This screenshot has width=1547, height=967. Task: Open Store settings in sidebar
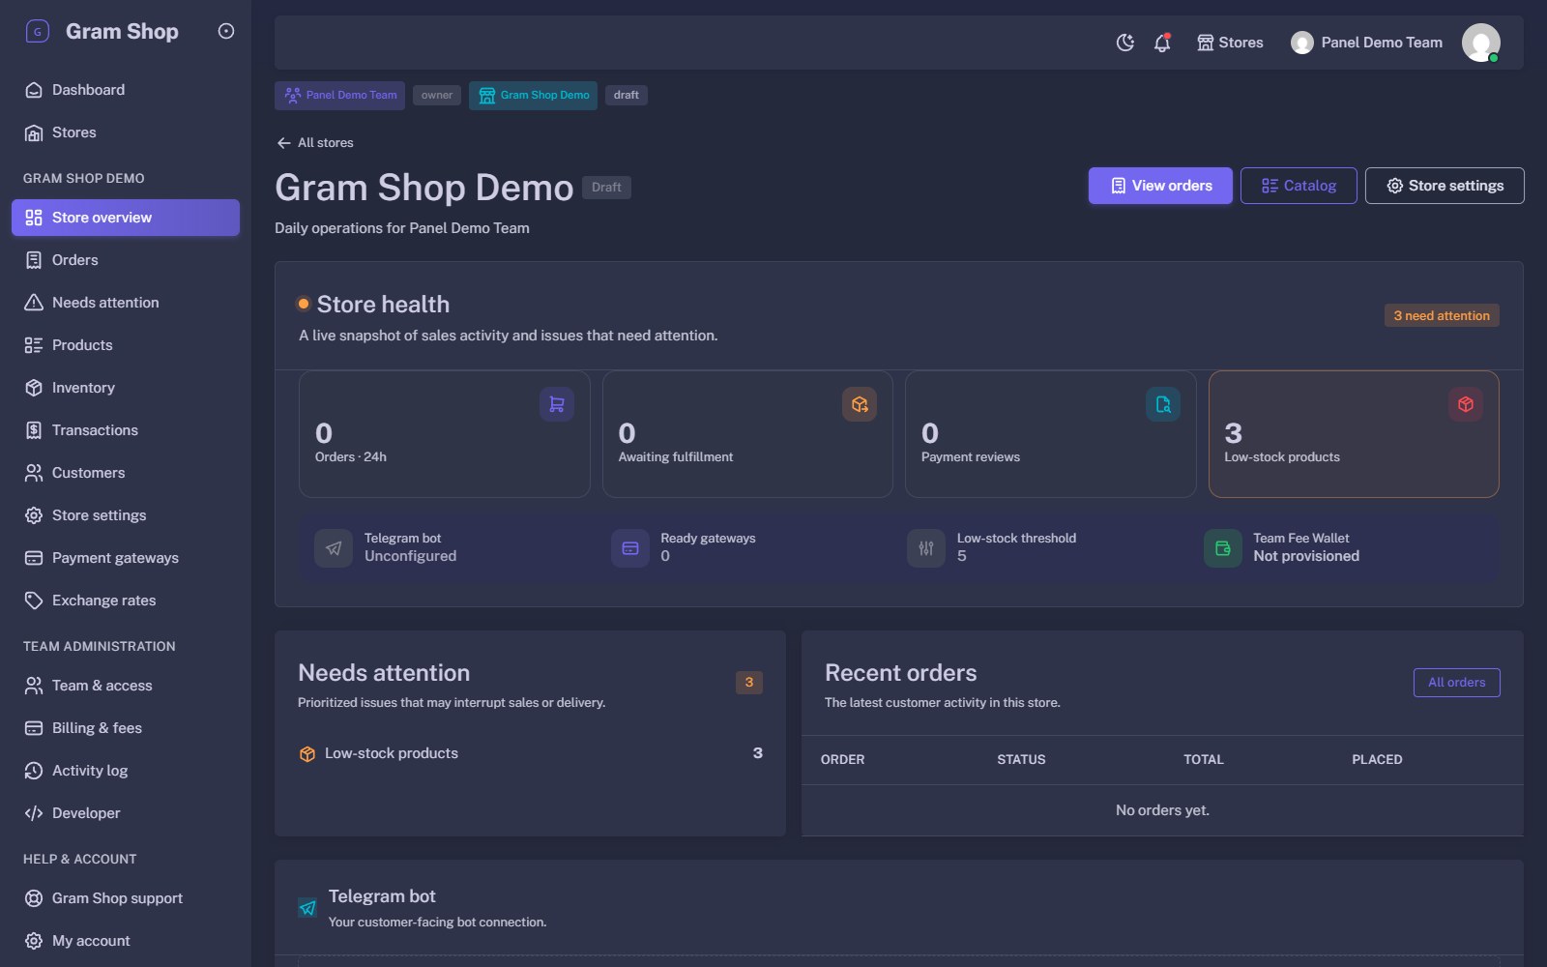click(x=126, y=515)
